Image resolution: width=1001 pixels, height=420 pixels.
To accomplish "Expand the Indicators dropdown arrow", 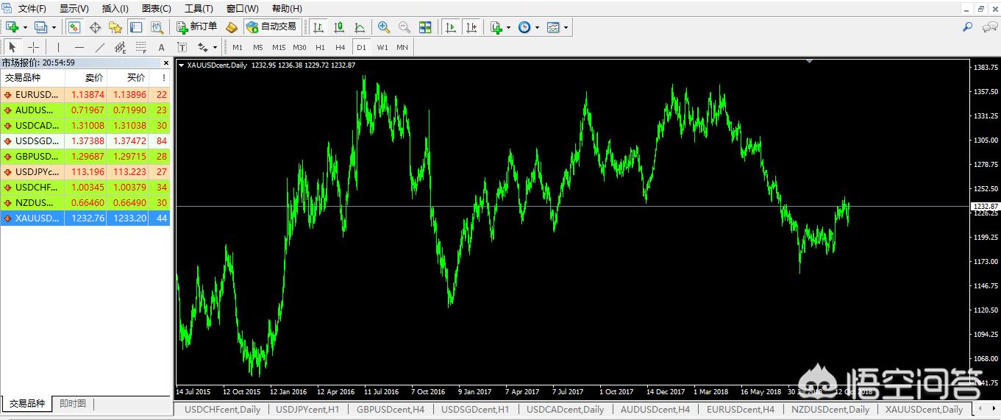I will point(508,28).
